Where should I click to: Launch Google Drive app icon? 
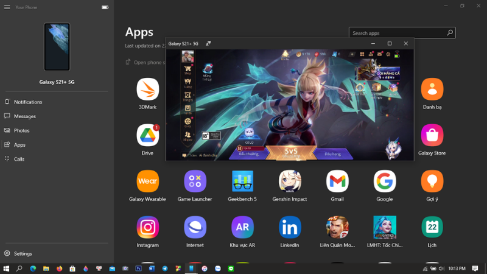point(147,135)
